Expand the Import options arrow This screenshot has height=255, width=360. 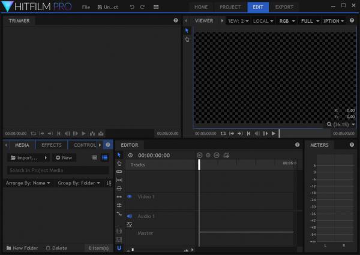(46, 158)
